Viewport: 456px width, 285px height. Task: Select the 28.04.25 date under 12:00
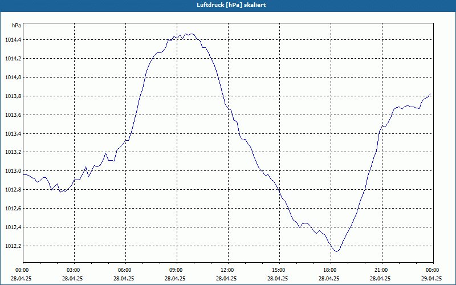(x=226, y=278)
